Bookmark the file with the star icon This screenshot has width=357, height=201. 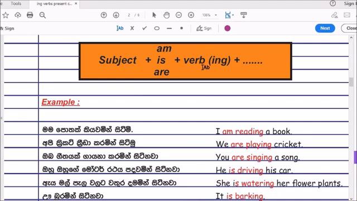(6, 15)
